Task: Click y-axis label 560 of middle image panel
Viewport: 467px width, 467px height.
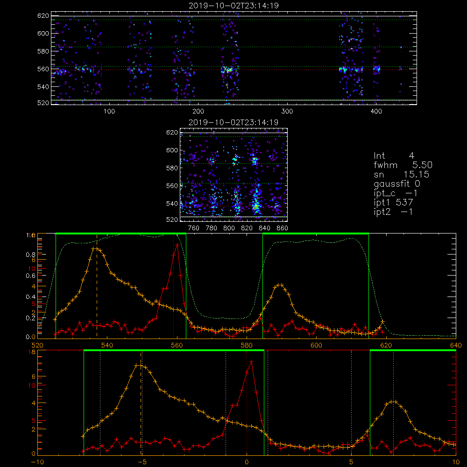Action: [x=172, y=186]
